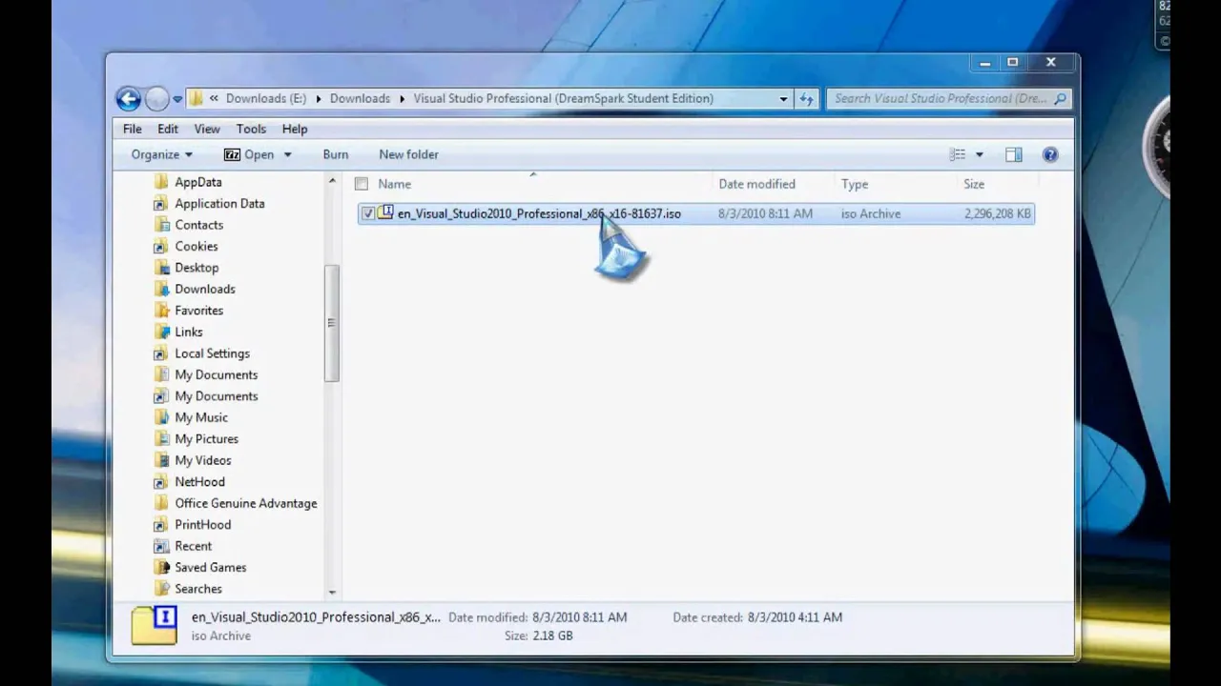
Task: Click the navigation pane scroll-down arrow
Action: (x=332, y=592)
